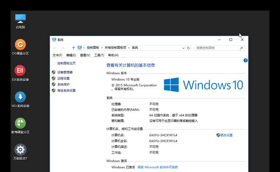Launch 万能驱动7 desktop icon
Image resolution: width=280 pixels, height=172 pixels.
tap(20, 152)
